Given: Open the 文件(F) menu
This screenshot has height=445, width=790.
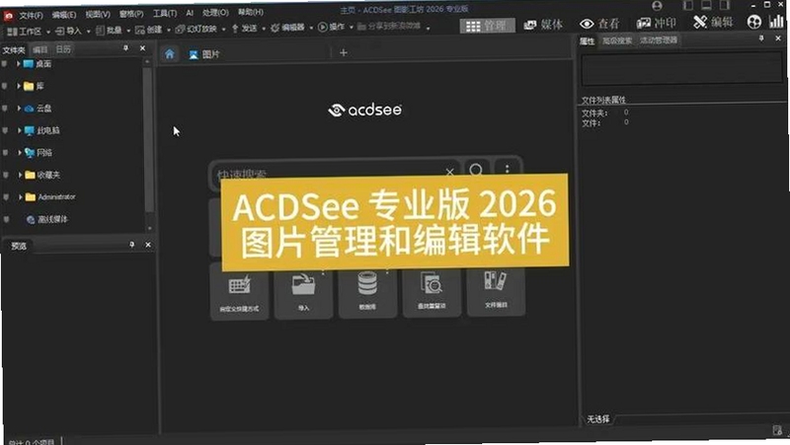Looking at the screenshot, I should click(x=32, y=15).
